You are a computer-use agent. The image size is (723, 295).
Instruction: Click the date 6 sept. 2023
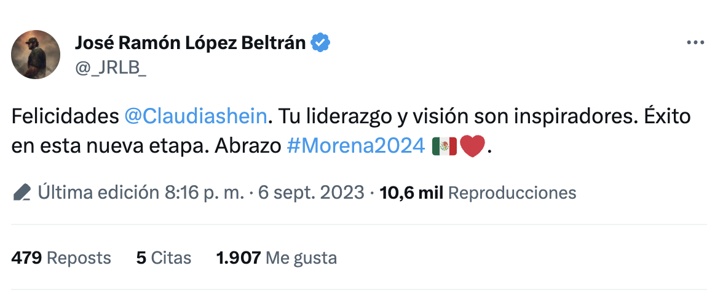click(x=311, y=193)
